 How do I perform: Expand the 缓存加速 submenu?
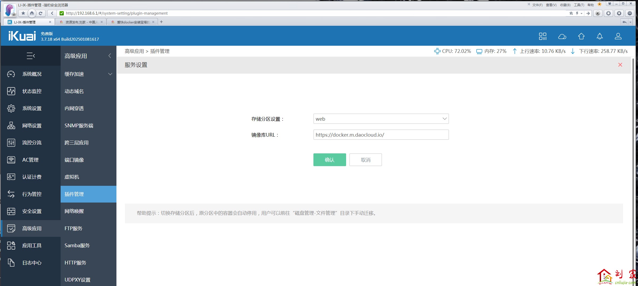[88, 74]
